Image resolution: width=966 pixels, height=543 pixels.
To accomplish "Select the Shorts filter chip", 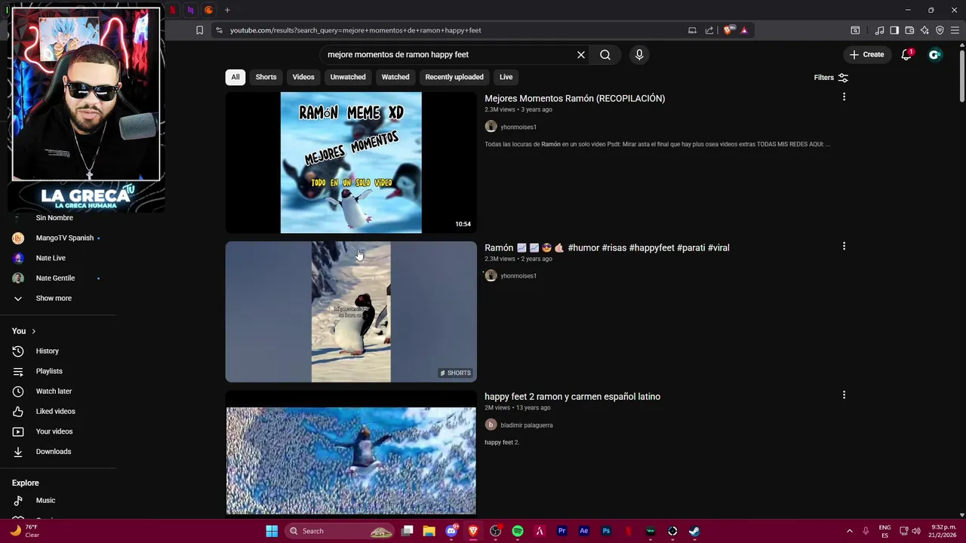I will point(266,77).
